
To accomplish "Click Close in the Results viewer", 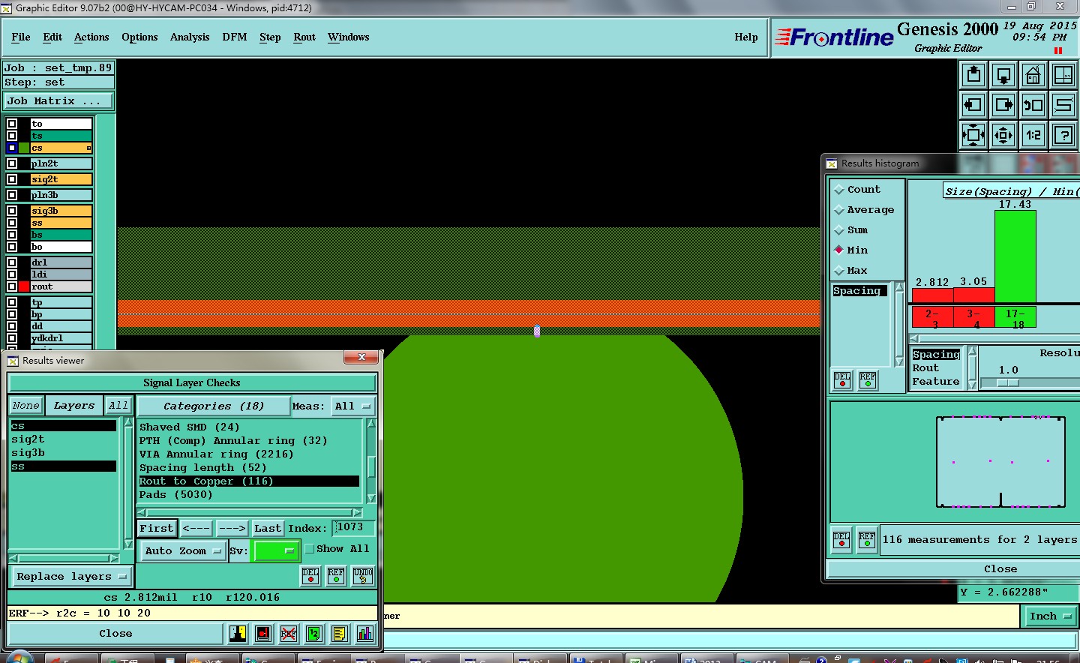I will (115, 634).
